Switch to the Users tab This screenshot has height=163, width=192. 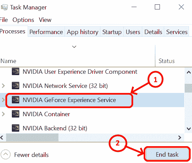point(133,32)
